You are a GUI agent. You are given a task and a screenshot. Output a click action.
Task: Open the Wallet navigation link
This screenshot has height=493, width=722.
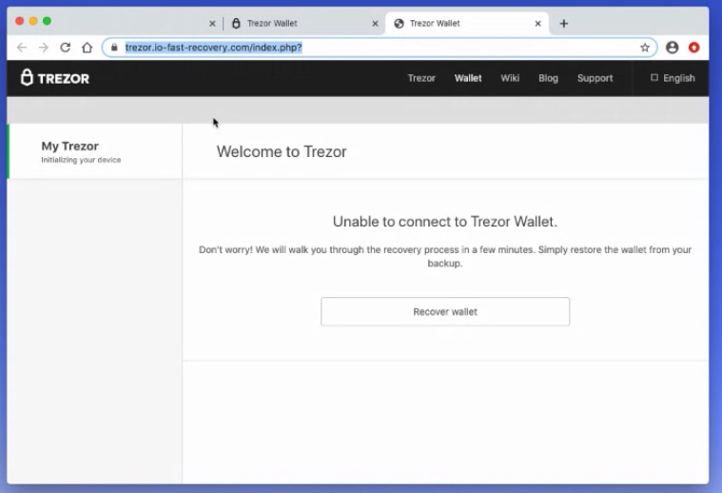tap(468, 78)
